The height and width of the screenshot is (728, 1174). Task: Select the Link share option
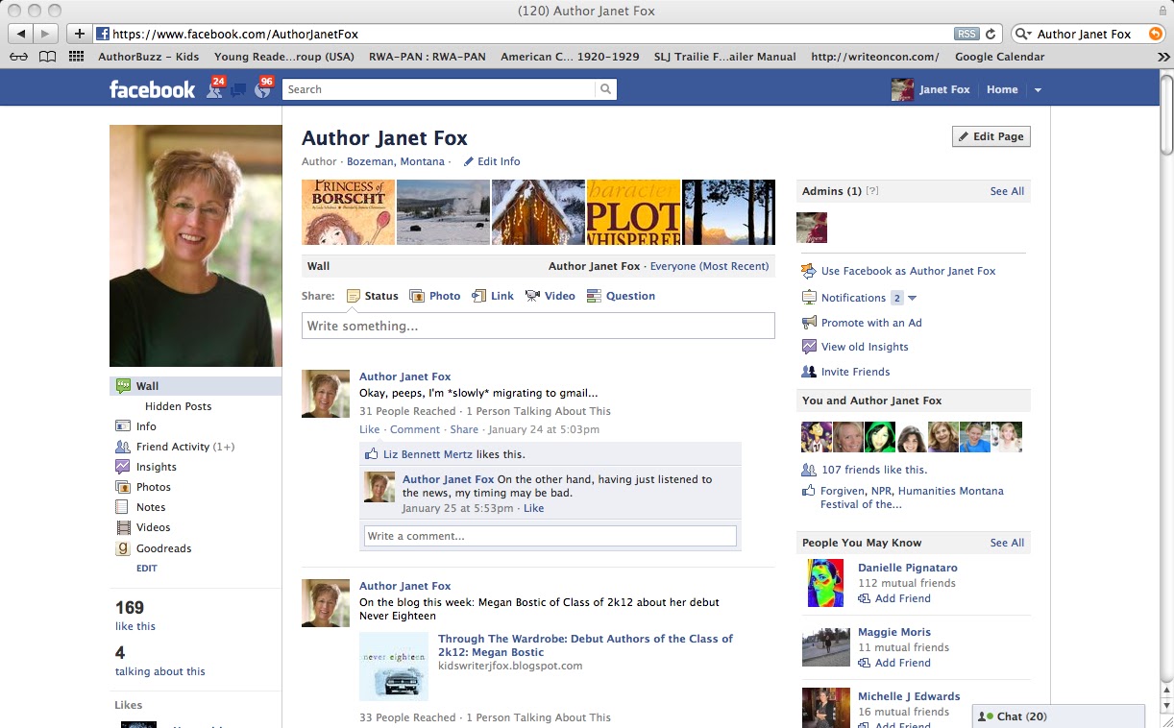point(493,296)
